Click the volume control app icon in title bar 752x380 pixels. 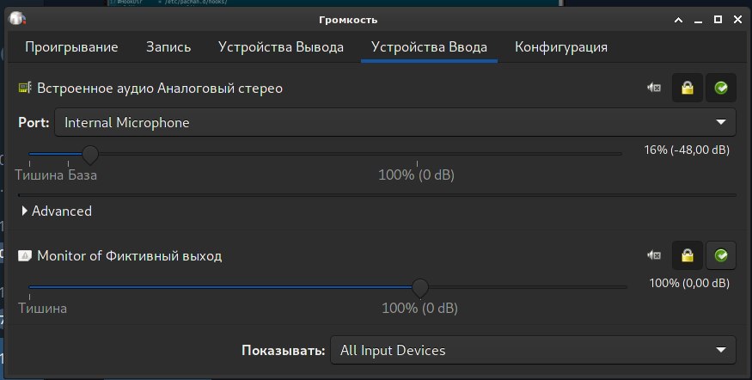coord(17,19)
